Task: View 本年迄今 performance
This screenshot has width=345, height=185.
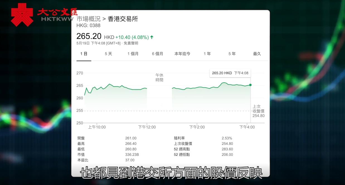Action: coord(182,54)
